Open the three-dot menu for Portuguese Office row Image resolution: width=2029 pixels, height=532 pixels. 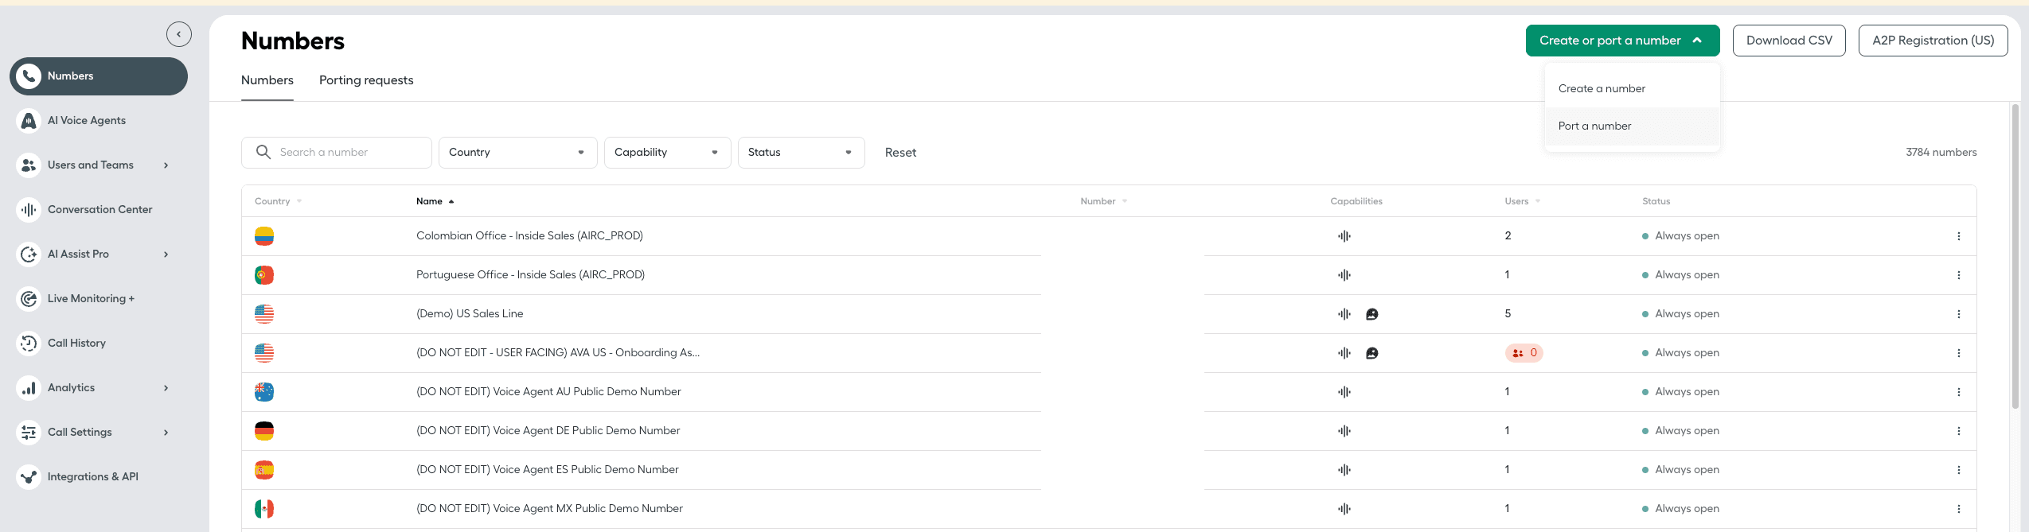pos(1958,275)
